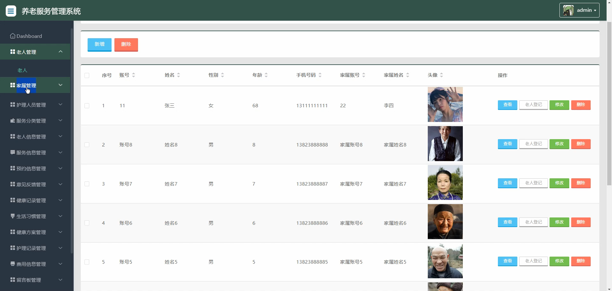Open the admin user dropdown caret
612x291 pixels.
point(595,11)
